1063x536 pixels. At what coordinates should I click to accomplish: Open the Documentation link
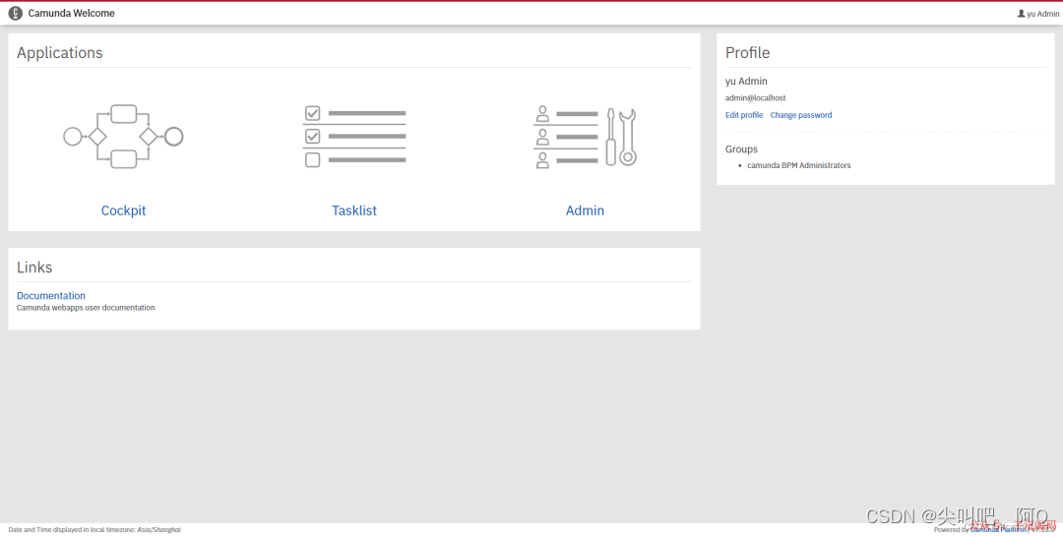pyautogui.click(x=51, y=295)
